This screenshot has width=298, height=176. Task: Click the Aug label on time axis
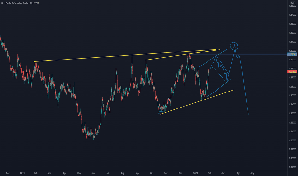(122, 173)
